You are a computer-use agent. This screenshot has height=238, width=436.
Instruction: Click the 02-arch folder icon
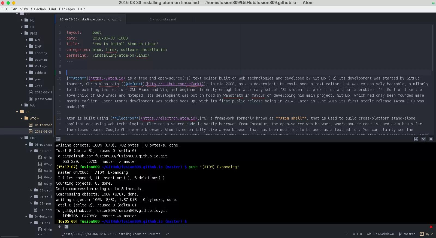coord(36,151)
